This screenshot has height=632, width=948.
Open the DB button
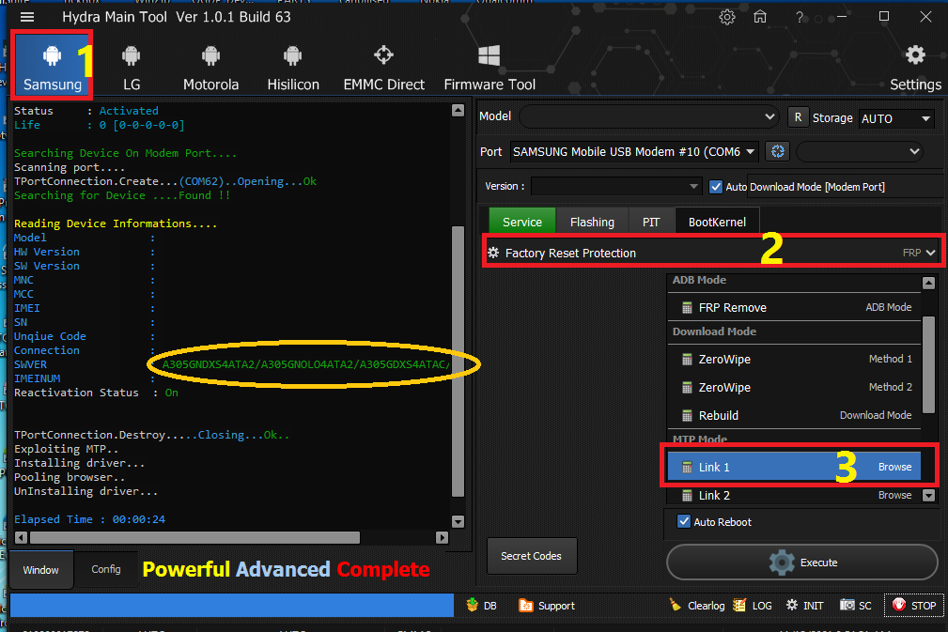[482, 606]
